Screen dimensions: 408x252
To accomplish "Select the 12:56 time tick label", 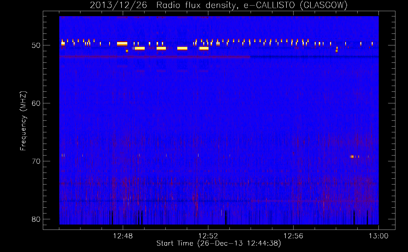I will click(x=294, y=236).
